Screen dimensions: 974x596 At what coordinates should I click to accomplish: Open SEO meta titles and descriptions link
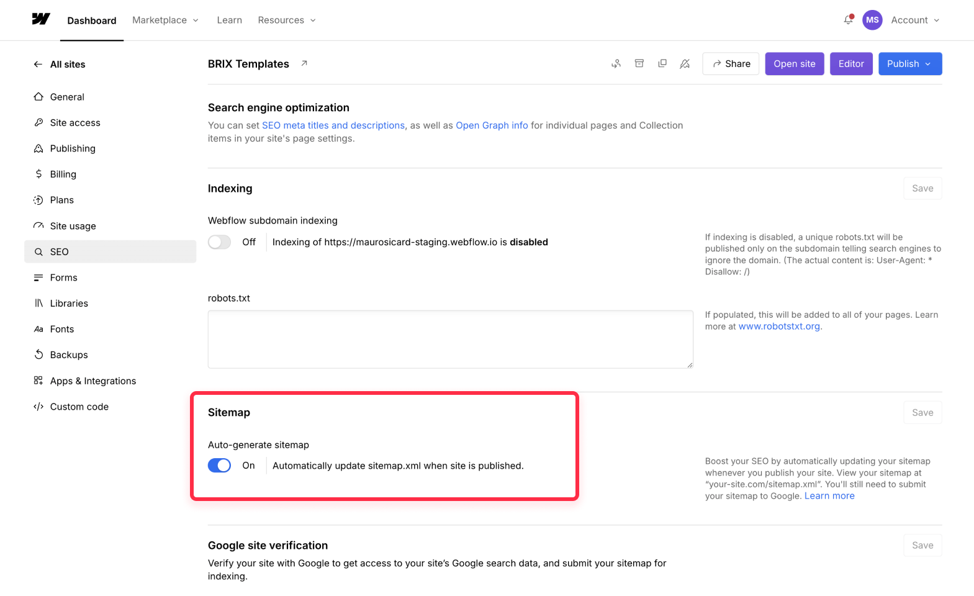[x=333, y=125]
